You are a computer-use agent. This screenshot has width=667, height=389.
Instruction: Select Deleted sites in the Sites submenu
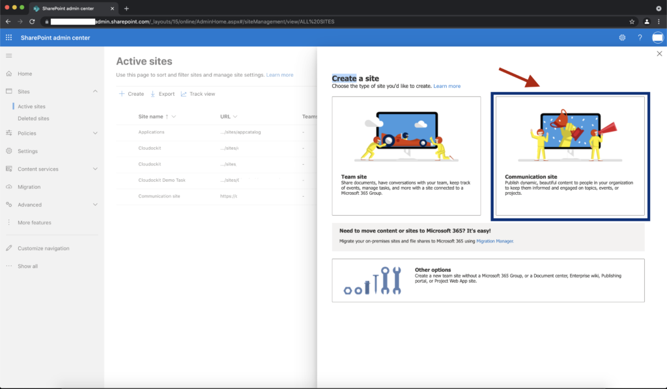(x=33, y=119)
